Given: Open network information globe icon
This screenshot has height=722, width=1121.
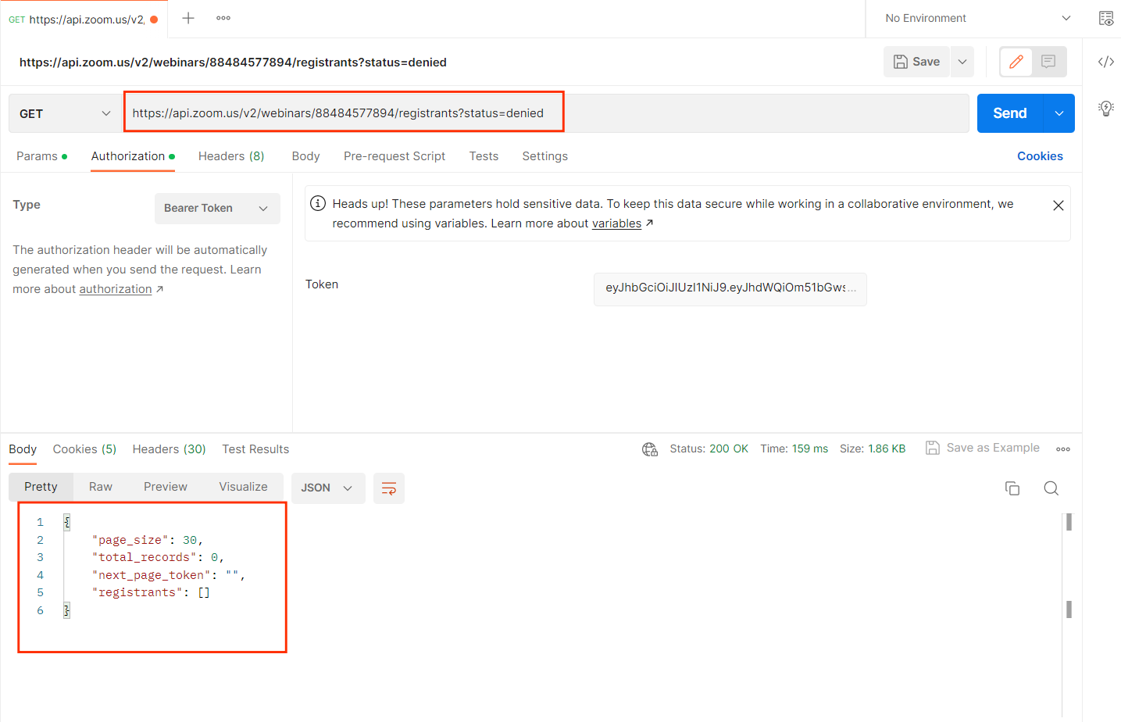Looking at the screenshot, I should click(650, 449).
